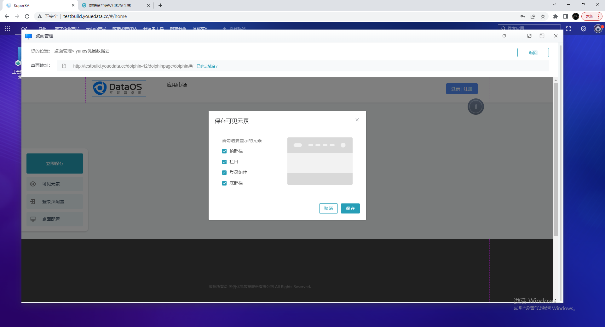Viewport: 605px width, 327px height.
Task: Open the 登录页配置 sidebar item
Action: pos(55,202)
